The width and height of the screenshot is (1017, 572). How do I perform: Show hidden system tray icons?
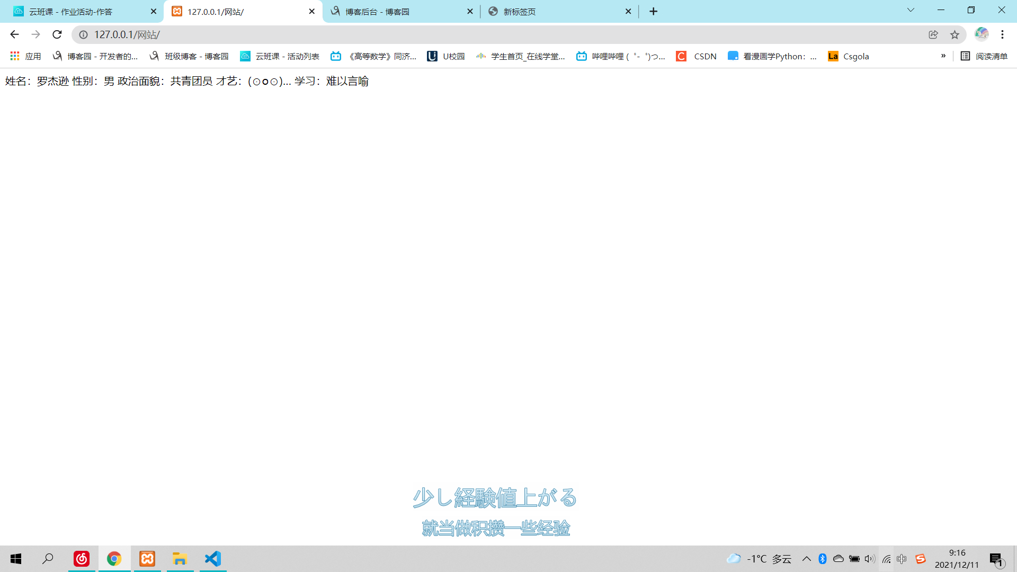coord(807,559)
